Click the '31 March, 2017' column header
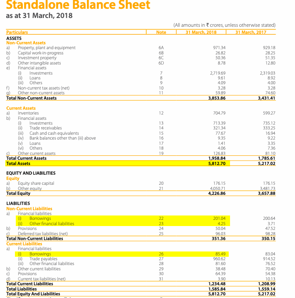Screen dimensions: 295x298 (x=251, y=32)
